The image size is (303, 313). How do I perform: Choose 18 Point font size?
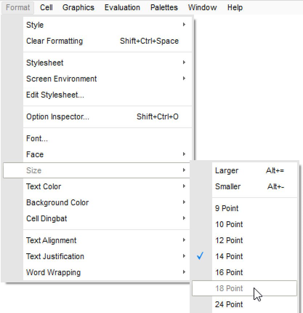tap(229, 288)
